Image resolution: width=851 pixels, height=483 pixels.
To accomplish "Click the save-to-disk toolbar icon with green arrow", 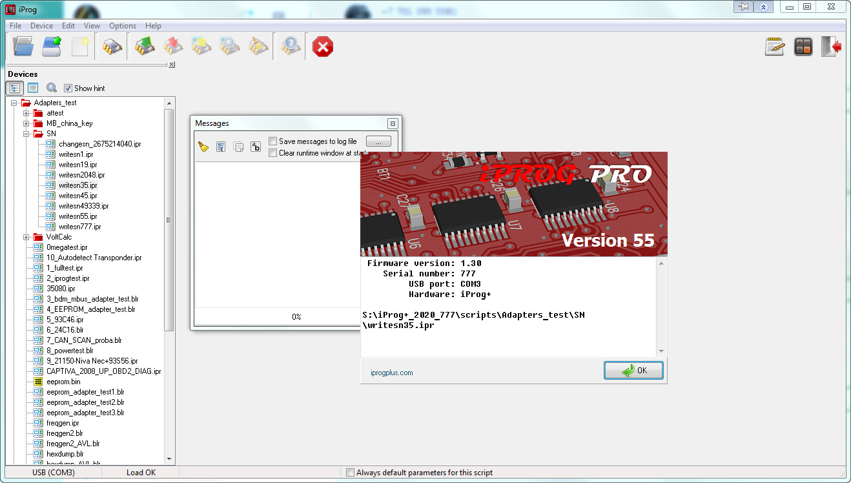I will pyautogui.click(x=52, y=46).
